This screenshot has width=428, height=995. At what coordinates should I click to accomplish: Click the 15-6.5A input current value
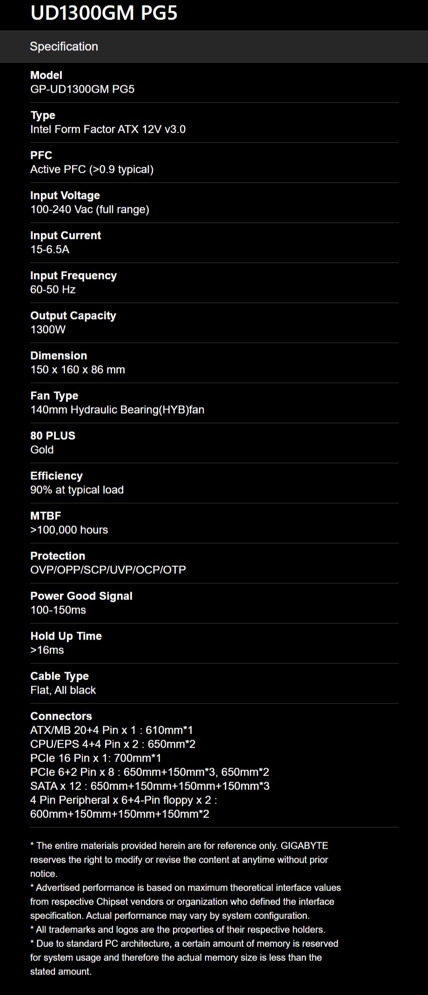pos(50,249)
